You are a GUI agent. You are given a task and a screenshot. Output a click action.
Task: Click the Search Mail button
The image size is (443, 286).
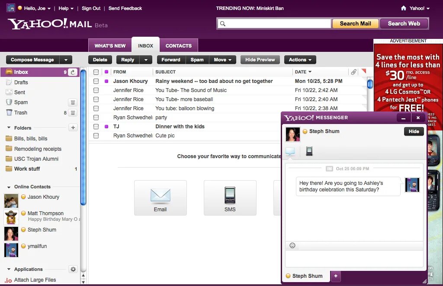(x=356, y=24)
